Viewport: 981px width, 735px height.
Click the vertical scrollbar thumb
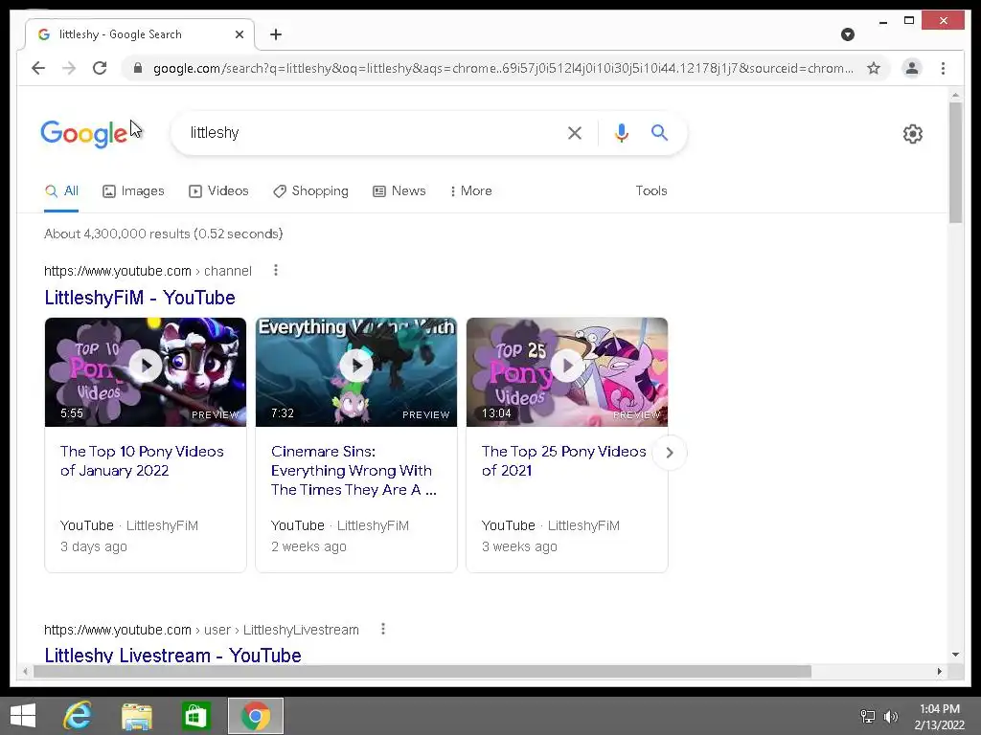(x=955, y=163)
